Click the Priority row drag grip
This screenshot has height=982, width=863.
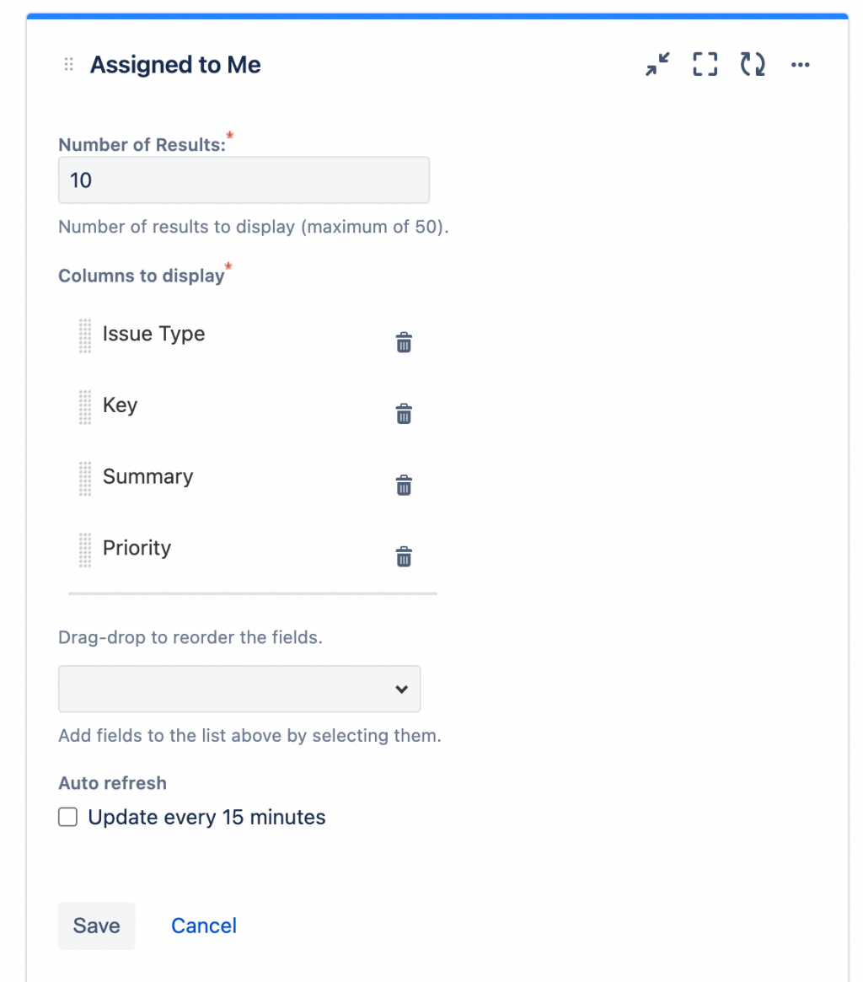pyautogui.click(x=84, y=550)
